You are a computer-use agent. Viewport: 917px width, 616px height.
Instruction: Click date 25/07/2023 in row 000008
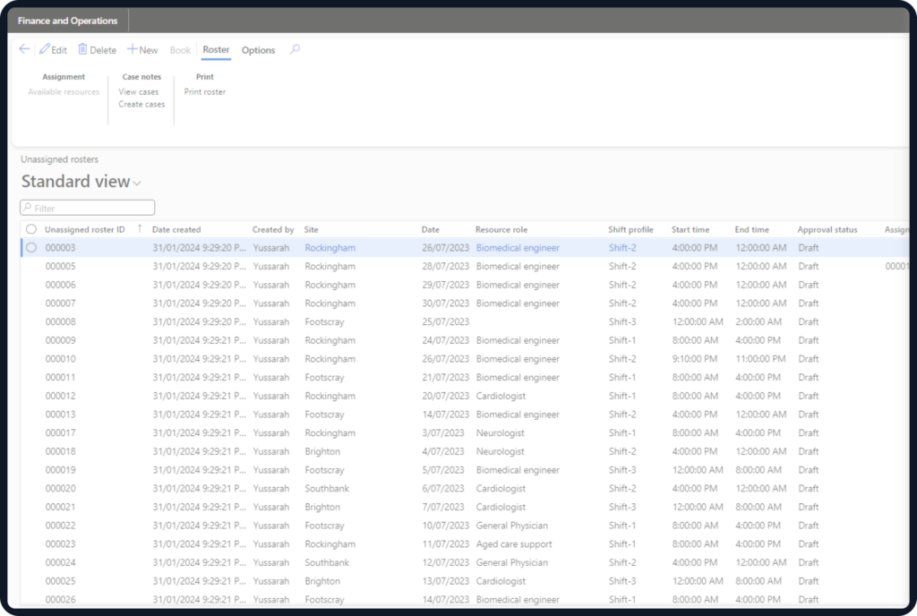pos(446,322)
